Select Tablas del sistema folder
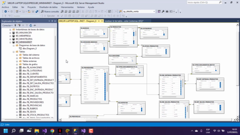 click(31, 55)
